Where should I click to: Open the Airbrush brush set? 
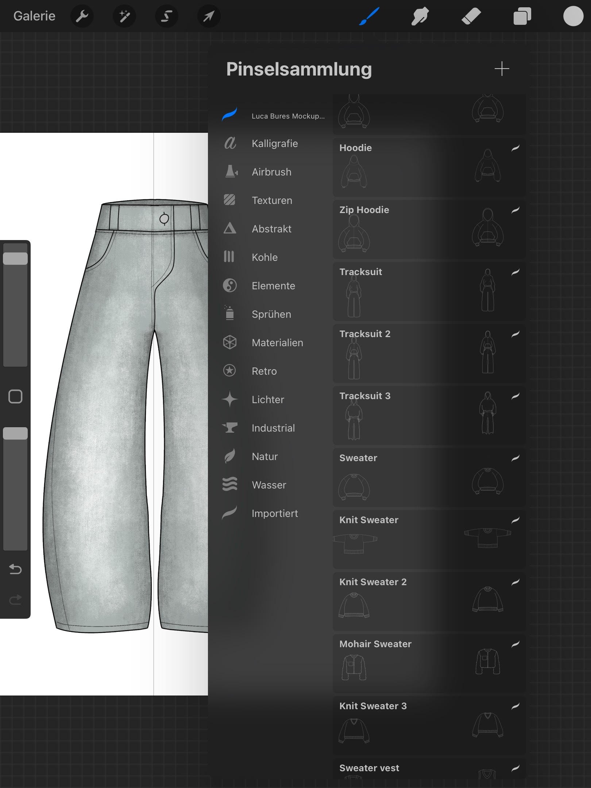(271, 172)
